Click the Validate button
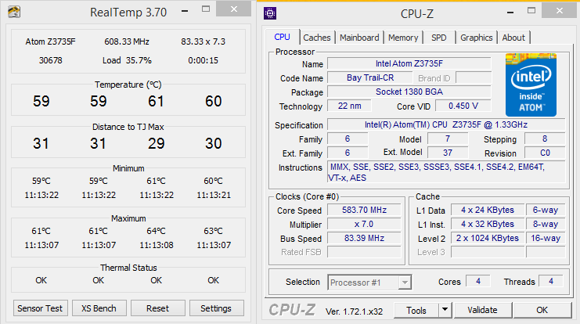The height and width of the screenshot is (324, 580). tap(483, 310)
